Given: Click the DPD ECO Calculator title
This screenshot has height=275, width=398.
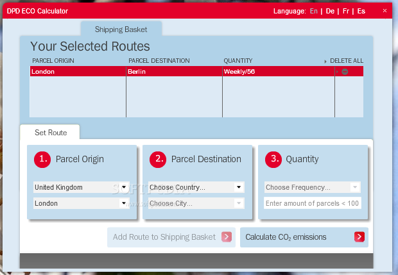Looking at the screenshot, I should [37, 11].
